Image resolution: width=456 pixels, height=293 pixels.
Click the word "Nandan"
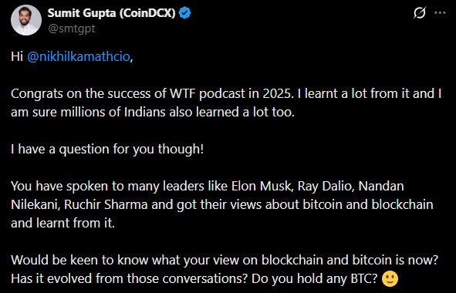(x=381, y=187)
